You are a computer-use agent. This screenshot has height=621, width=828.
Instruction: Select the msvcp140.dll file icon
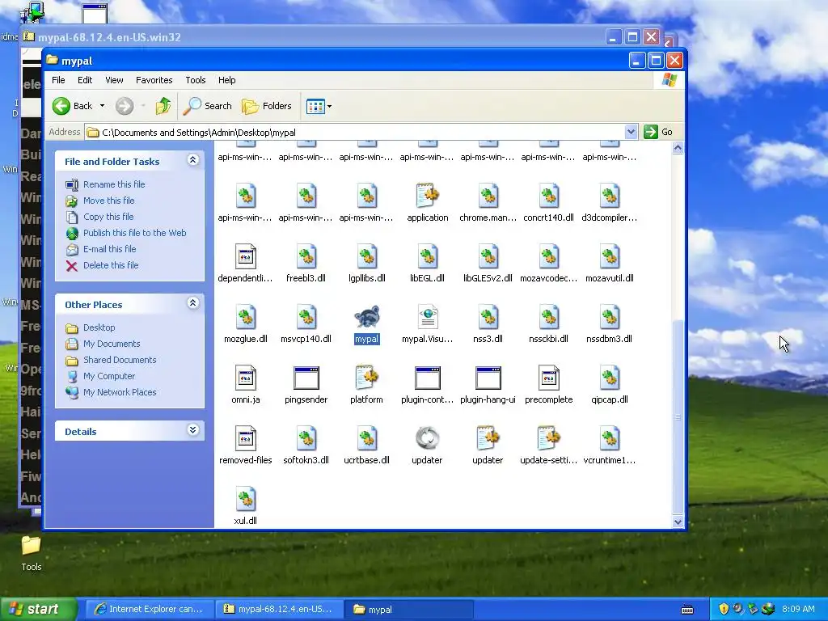306,317
